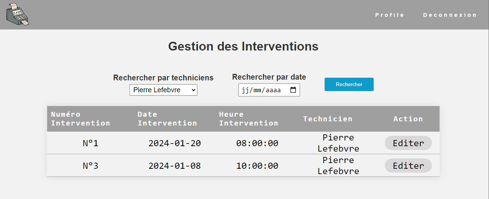Open the Profile menu link
Image resolution: width=489 pixels, height=199 pixels.
[x=389, y=15]
